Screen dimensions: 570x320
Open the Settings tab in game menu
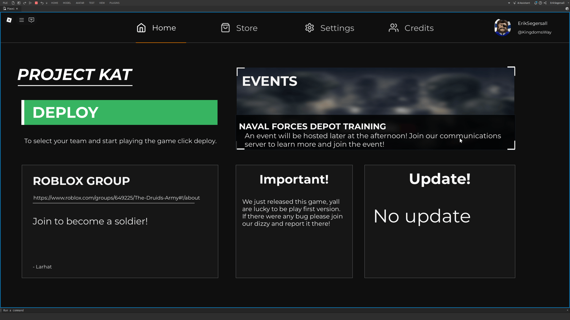(329, 28)
